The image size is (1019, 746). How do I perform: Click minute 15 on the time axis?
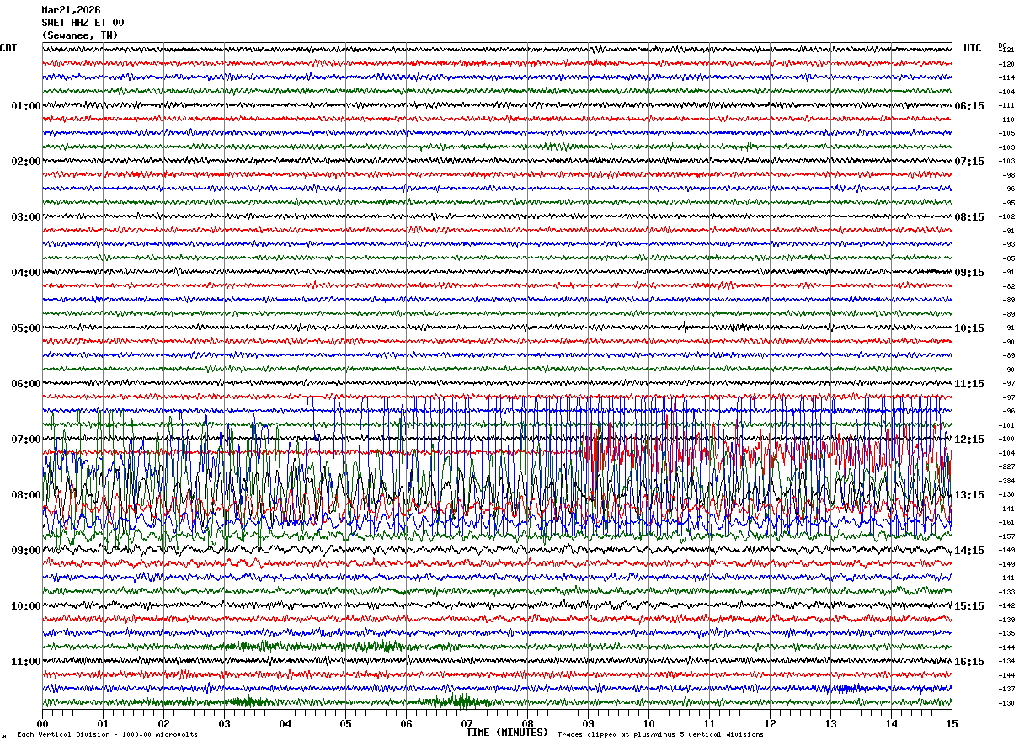pos(951,723)
